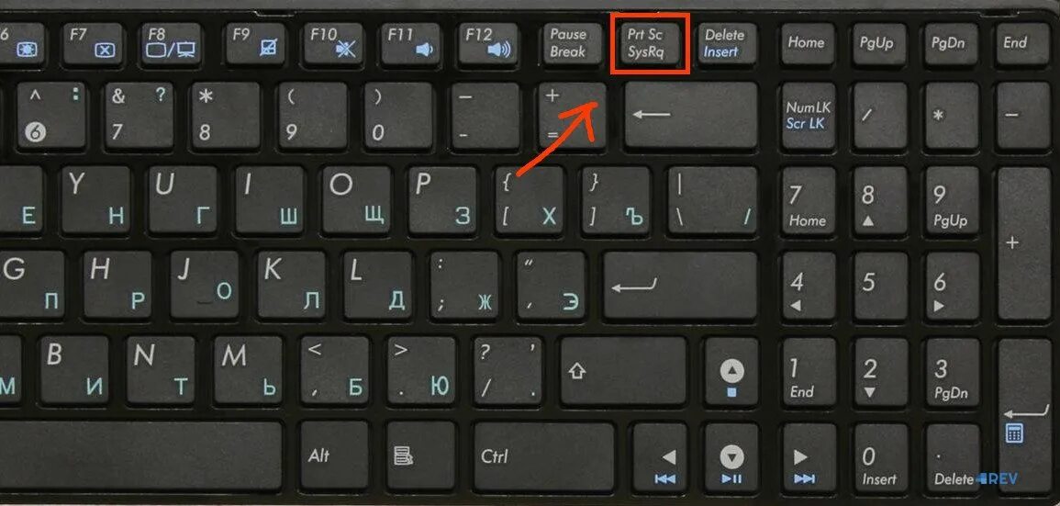This screenshot has height=506, width=1060.
Task: Click the play/pause down arrow key
Action: (x=731, y=456)
